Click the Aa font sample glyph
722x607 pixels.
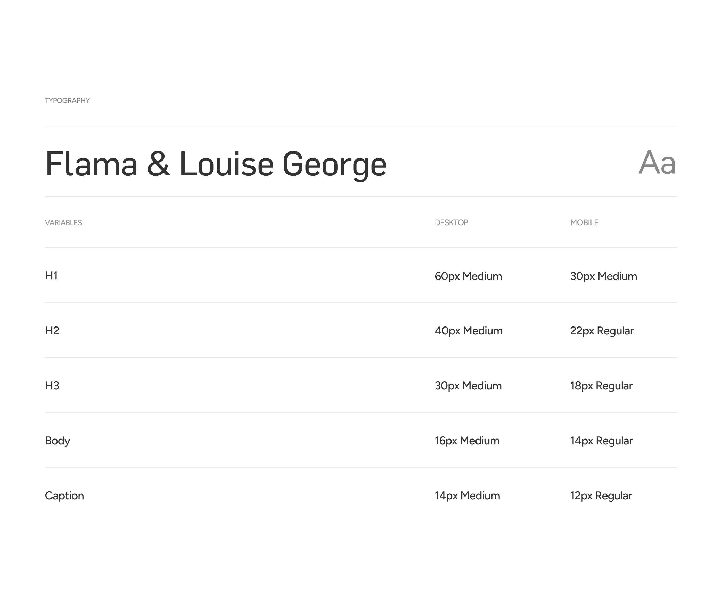pyautogui.click(x=657, y=163)
